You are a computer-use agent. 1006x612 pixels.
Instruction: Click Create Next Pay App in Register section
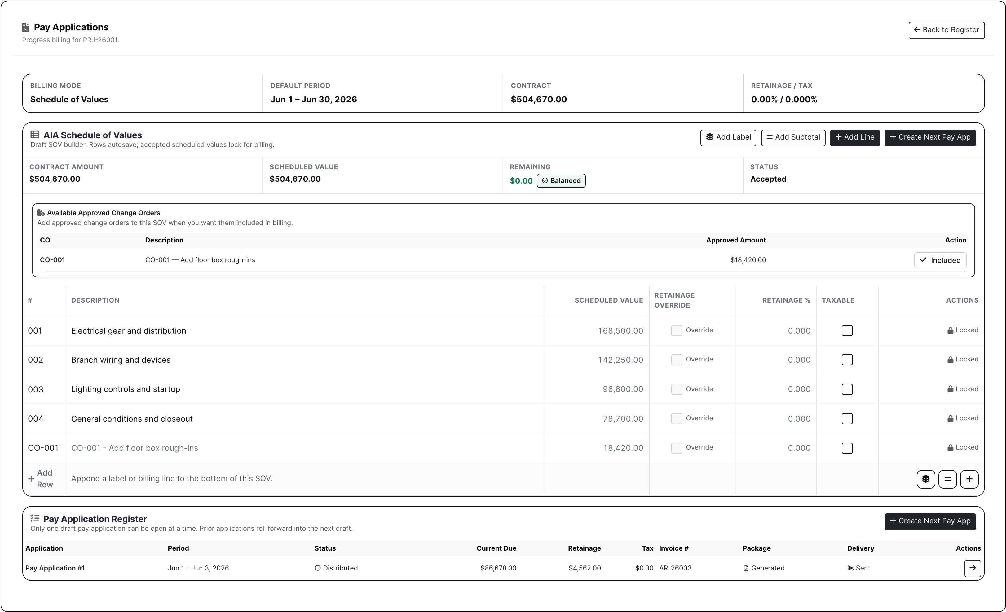point(930,521)
